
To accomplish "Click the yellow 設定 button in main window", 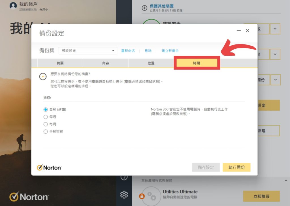I will [x=269, y=105].
